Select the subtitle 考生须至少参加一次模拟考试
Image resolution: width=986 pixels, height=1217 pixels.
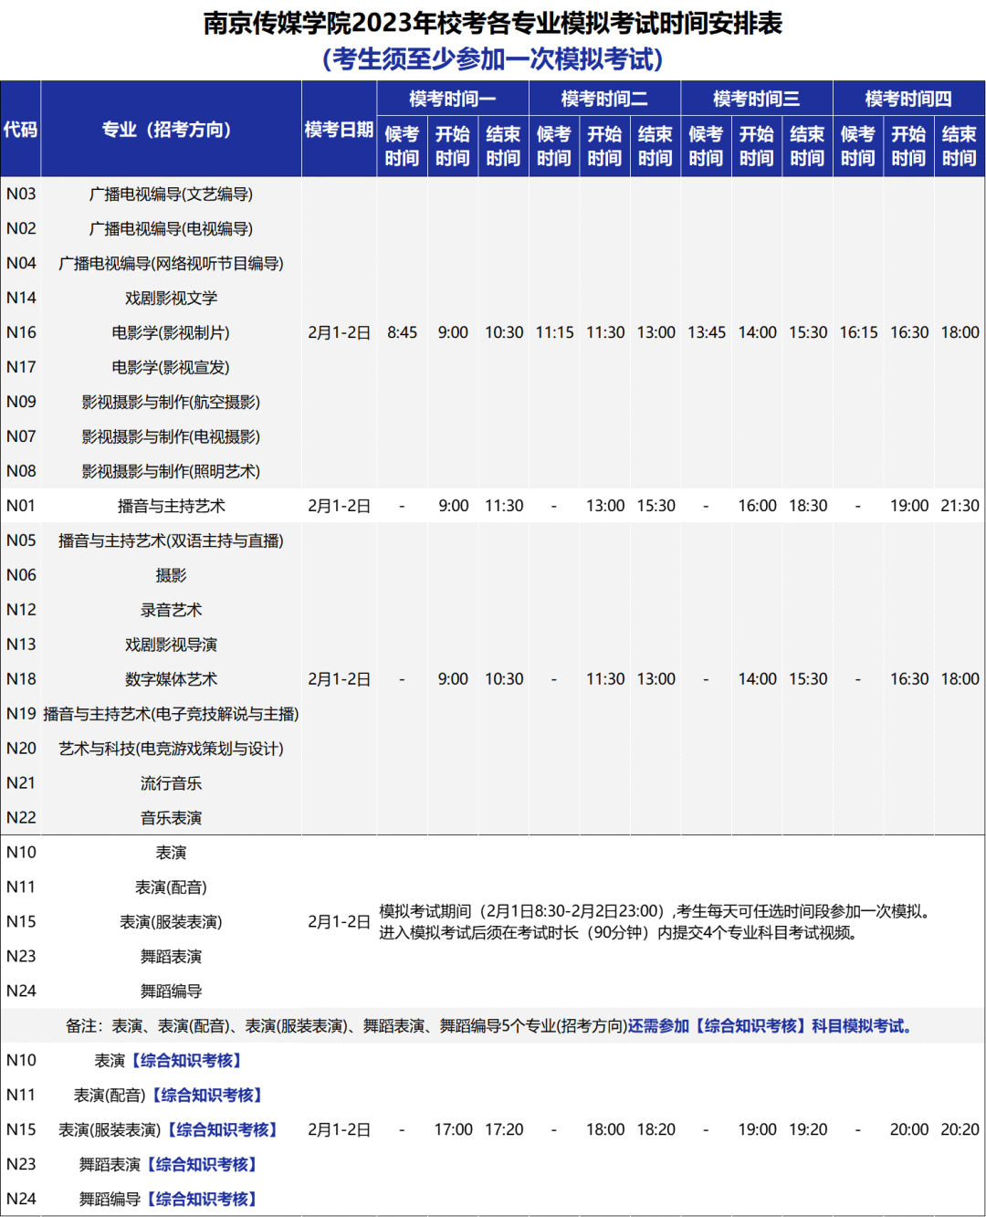point(493,58)
